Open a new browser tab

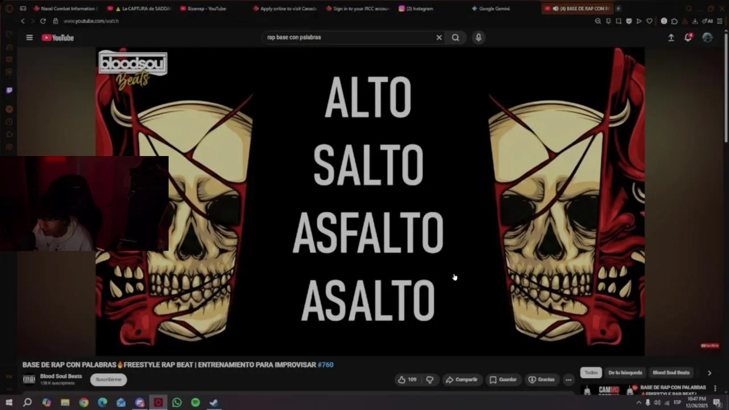(x=618, y=9)
